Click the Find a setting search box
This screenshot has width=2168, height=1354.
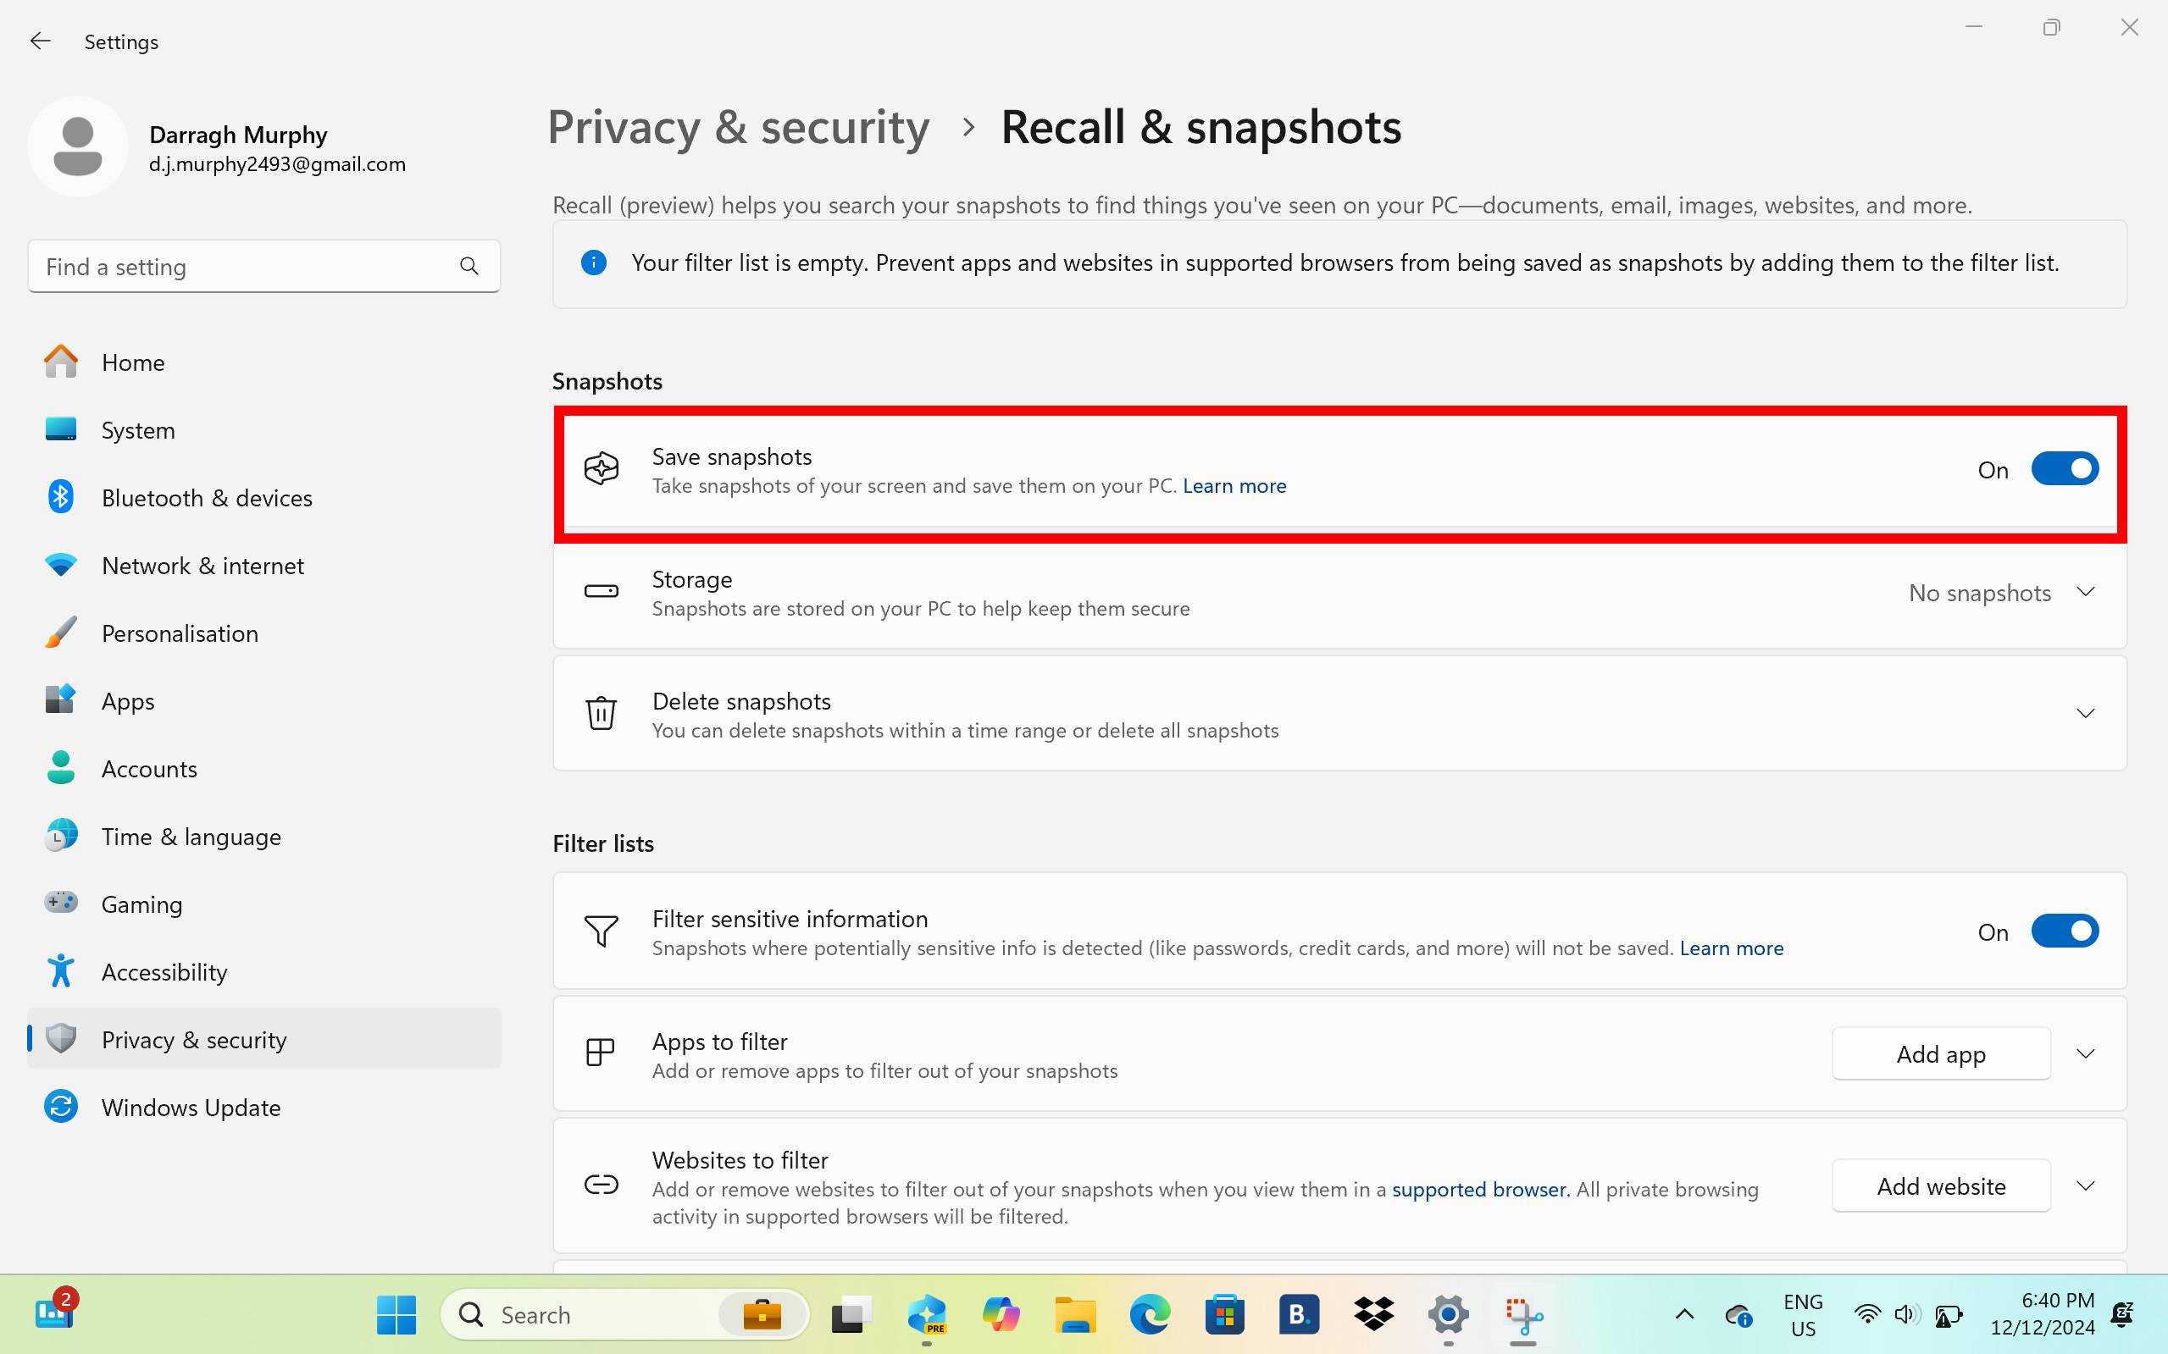coord(242,267)
